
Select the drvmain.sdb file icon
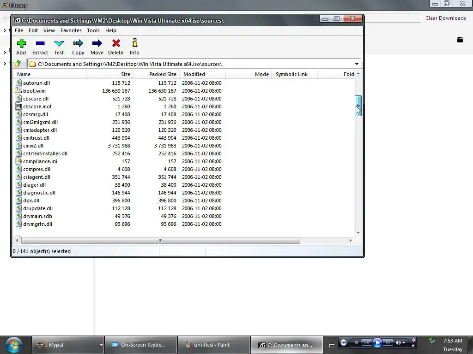tap(18, 216)
